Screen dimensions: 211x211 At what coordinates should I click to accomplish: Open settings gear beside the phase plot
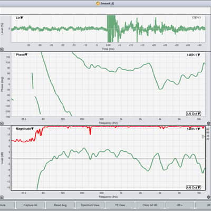tap(209, 123)
